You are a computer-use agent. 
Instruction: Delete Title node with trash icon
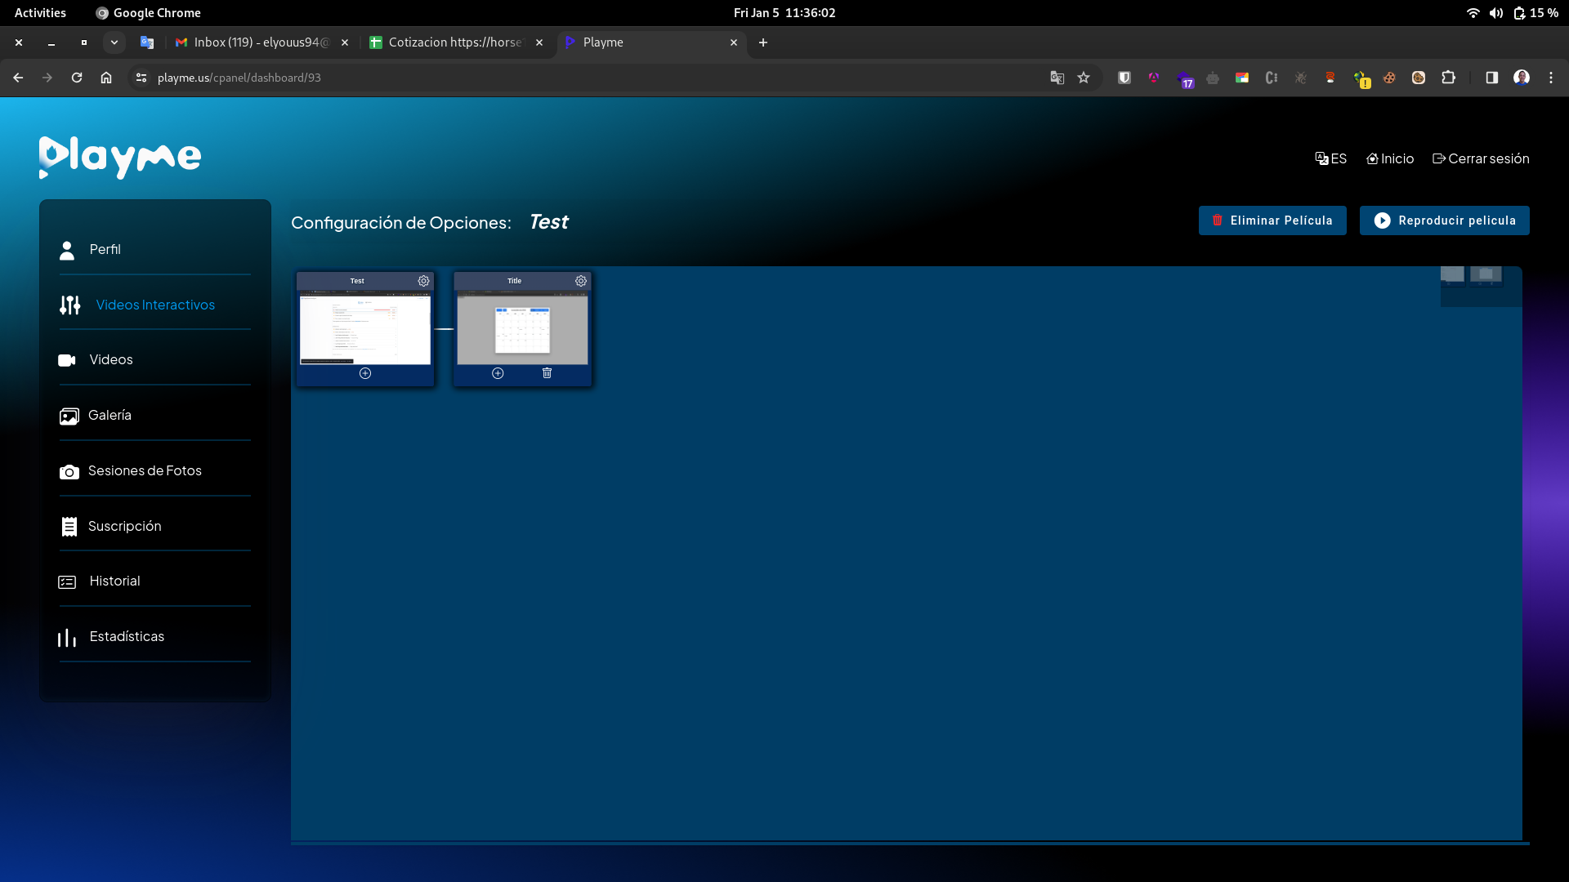pyautogui.click(x=547, y=373)
